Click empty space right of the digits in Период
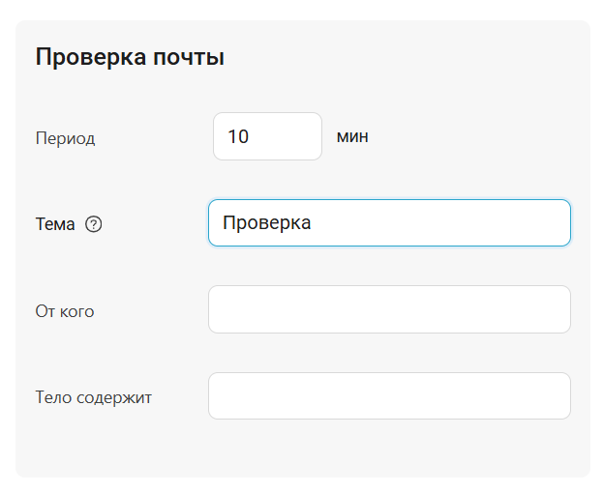 [290, 136]
